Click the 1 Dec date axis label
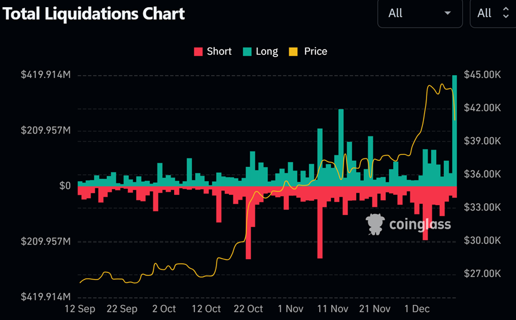 pyautogui.click(x=417, y=309)
